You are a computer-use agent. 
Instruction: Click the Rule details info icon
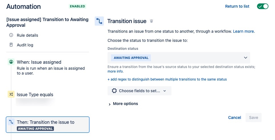[11, 35]
